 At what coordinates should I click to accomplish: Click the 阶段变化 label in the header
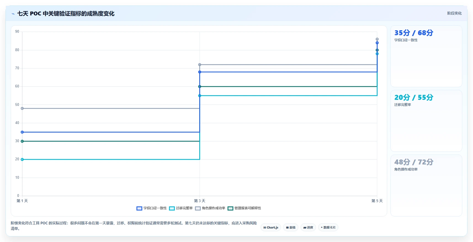pos(454,13)
